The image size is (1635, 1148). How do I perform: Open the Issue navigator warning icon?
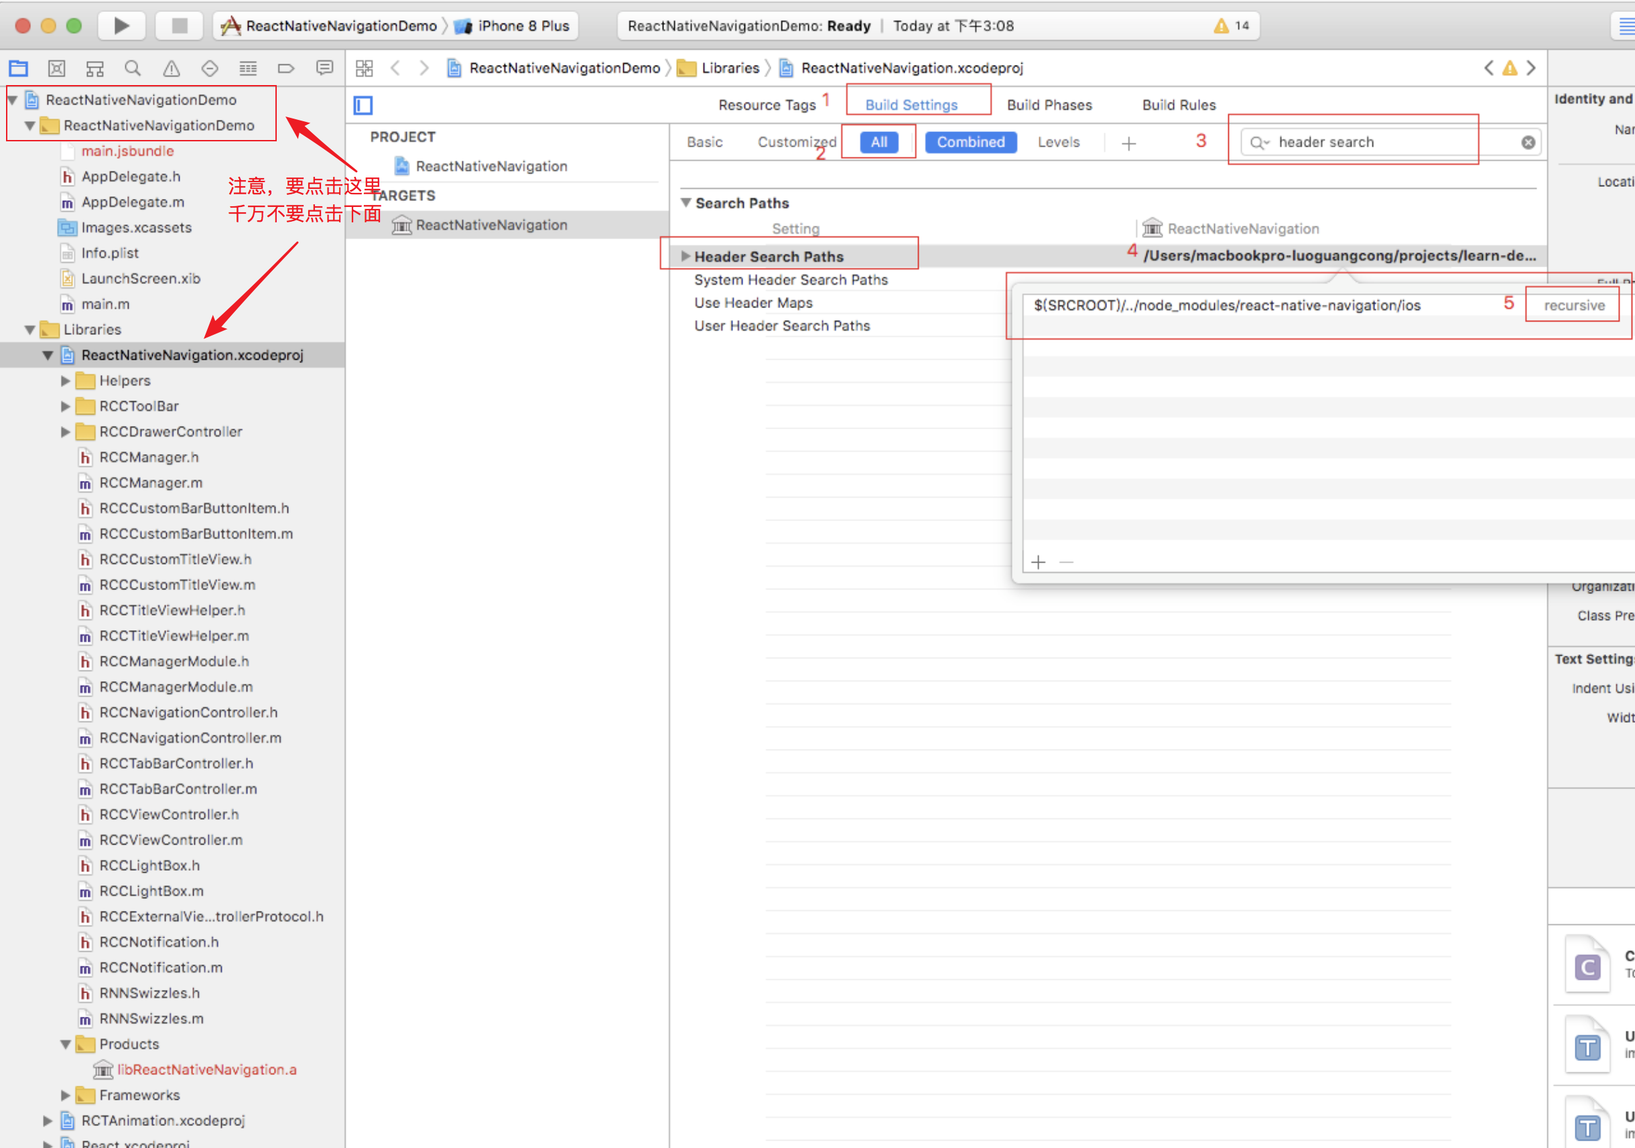(x=171, y=68)
